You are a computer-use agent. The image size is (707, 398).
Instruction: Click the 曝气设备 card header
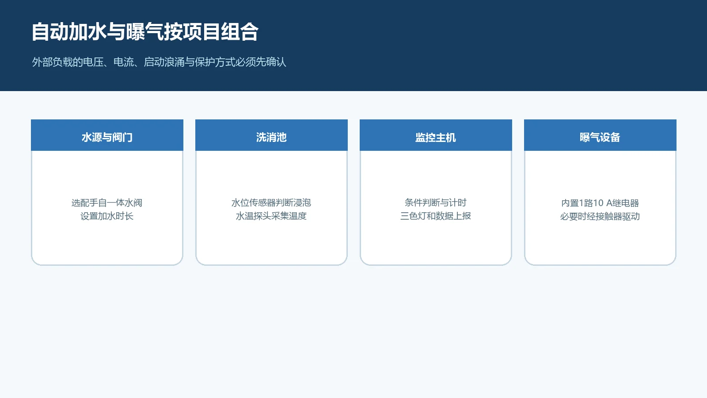coord(600,135)
